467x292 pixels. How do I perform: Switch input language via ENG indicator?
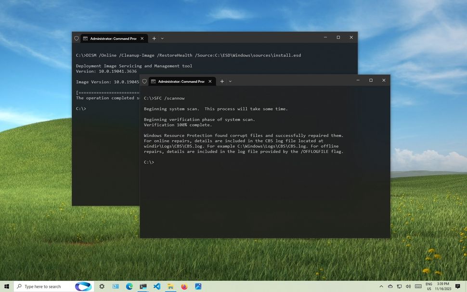point(429,286)
